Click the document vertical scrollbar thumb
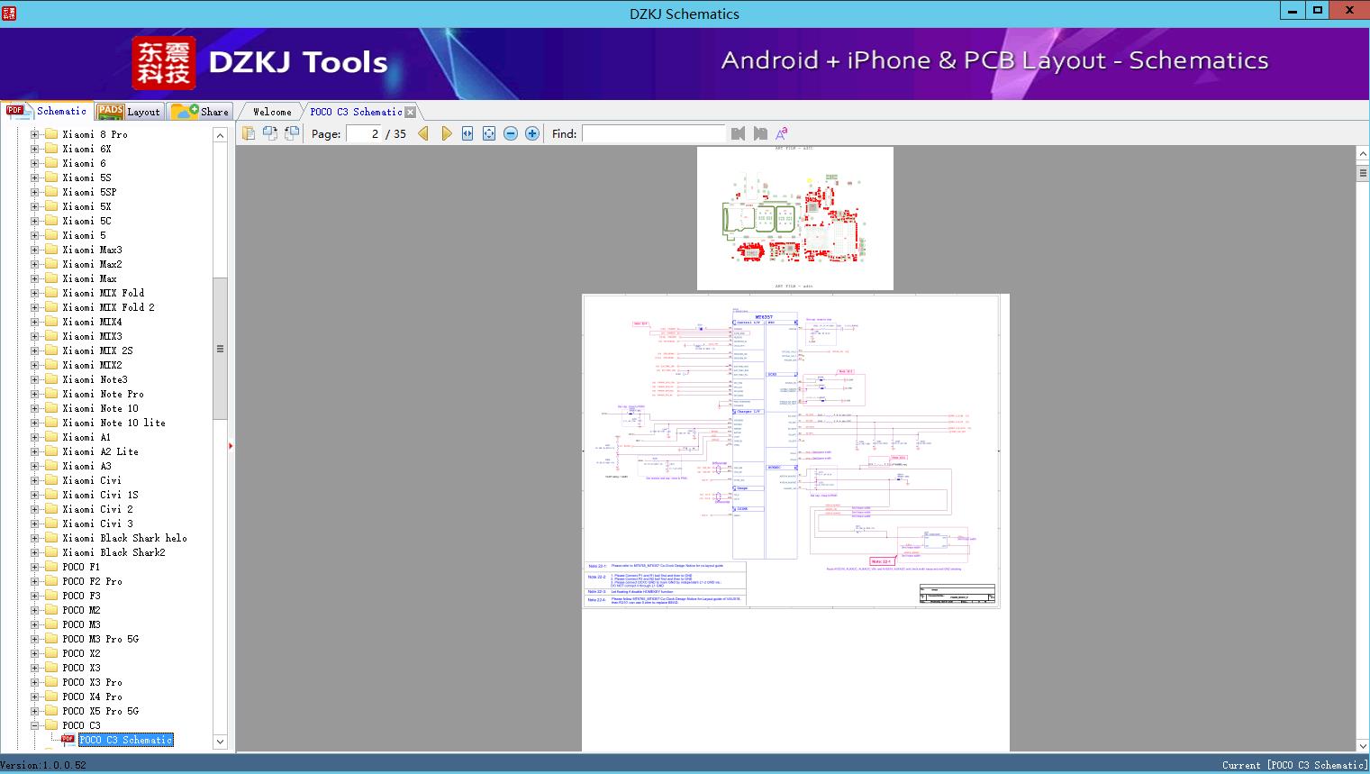 pyautogui.click(x=1363, y=174)
